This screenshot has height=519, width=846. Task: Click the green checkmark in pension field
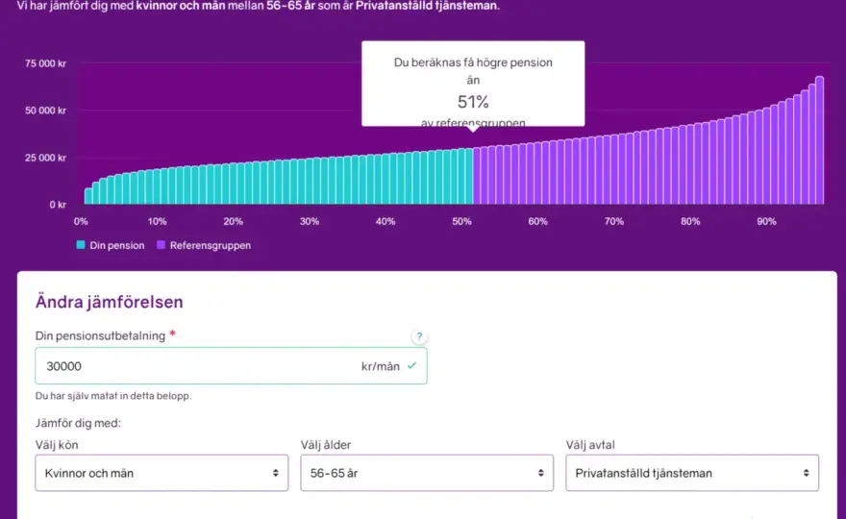point(412,366)
